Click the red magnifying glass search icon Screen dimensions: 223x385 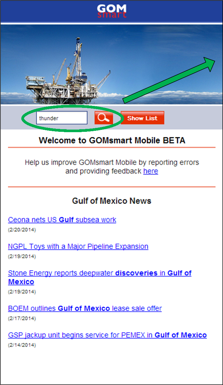tap(104, 118)
